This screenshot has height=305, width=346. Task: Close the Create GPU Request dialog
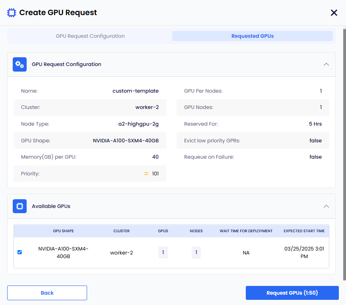pyautogui.click(x=334, y=13)
